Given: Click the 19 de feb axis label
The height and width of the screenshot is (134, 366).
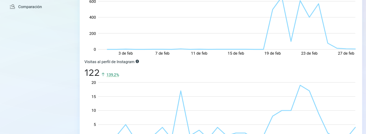Looking at the screenshot, I should (272, 53).
